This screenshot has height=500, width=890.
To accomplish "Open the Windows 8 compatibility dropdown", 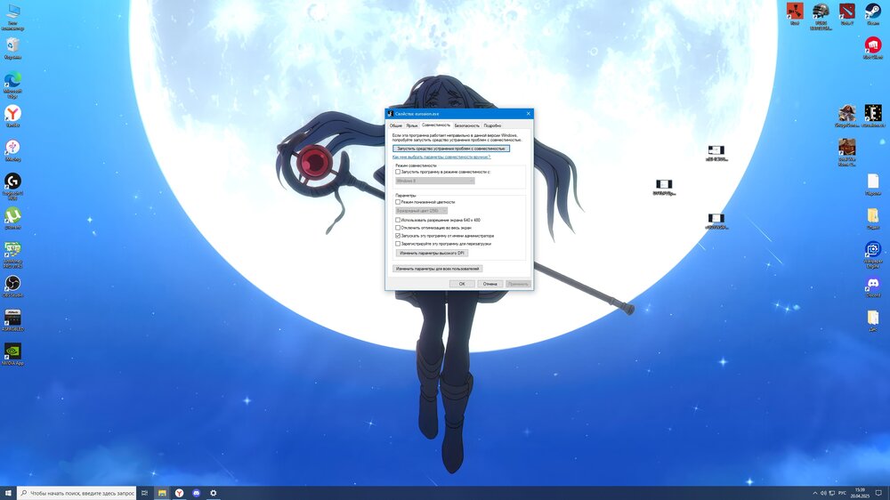I will (434, 181).
